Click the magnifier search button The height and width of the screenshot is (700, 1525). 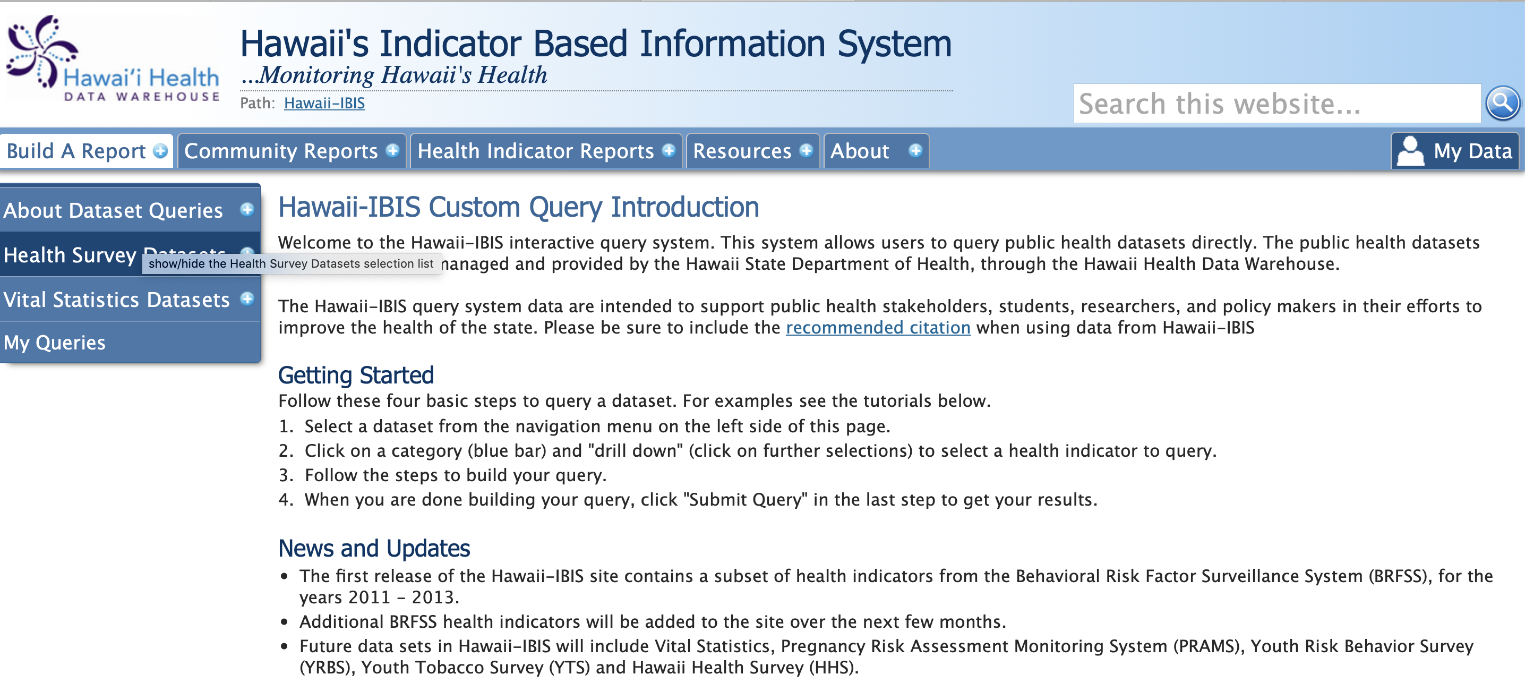pos(1502,103)
